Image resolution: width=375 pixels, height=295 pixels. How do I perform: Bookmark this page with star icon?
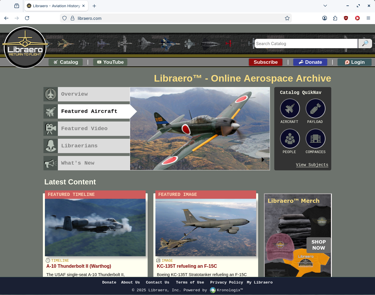tap(287, 18)
